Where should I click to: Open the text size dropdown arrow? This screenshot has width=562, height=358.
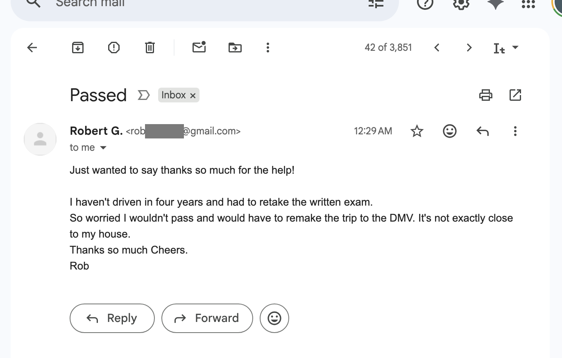click(515, 48)
